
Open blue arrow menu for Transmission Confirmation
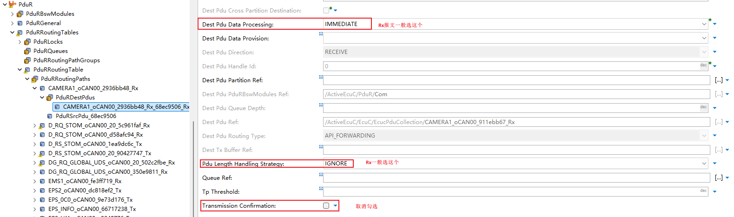point(335,205)
